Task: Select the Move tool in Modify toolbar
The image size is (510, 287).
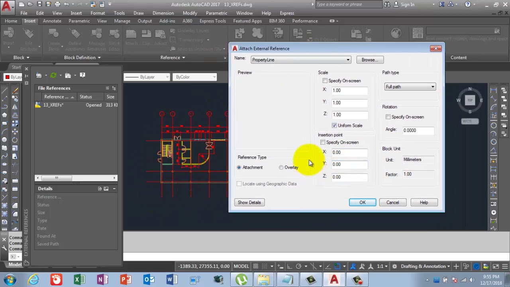Action: click(15, 132)
